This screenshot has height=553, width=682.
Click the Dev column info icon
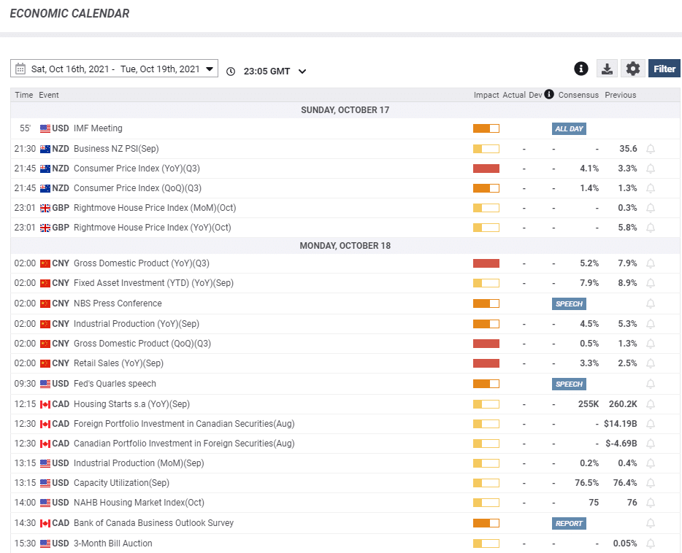pos(549,95)
